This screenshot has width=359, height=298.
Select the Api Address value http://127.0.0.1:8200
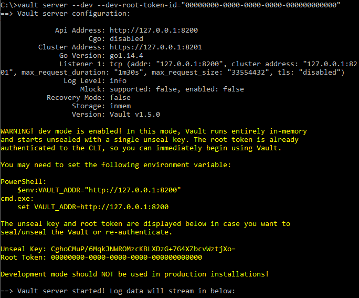point(154,30)
